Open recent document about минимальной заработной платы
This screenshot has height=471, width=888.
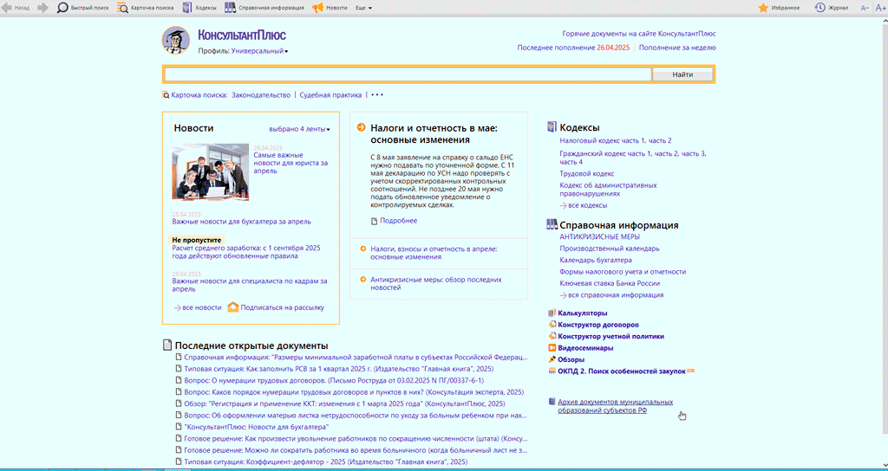[x=356, y=358]
